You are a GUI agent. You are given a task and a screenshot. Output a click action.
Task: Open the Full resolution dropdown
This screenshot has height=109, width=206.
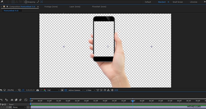[x=53, y=90]
